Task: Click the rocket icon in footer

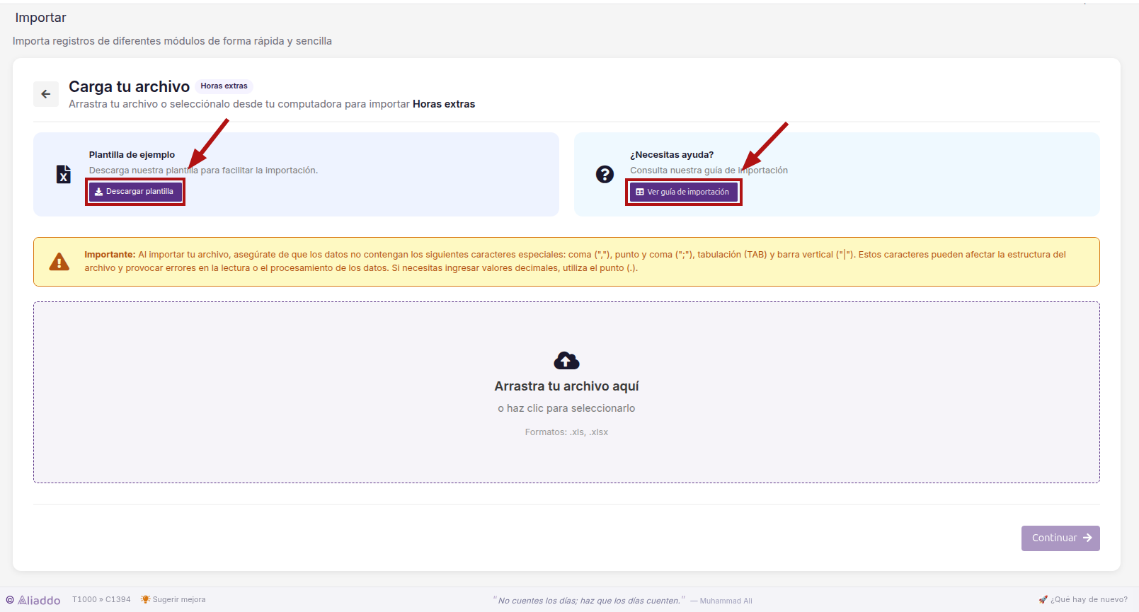Action: tap(1043, 599)
